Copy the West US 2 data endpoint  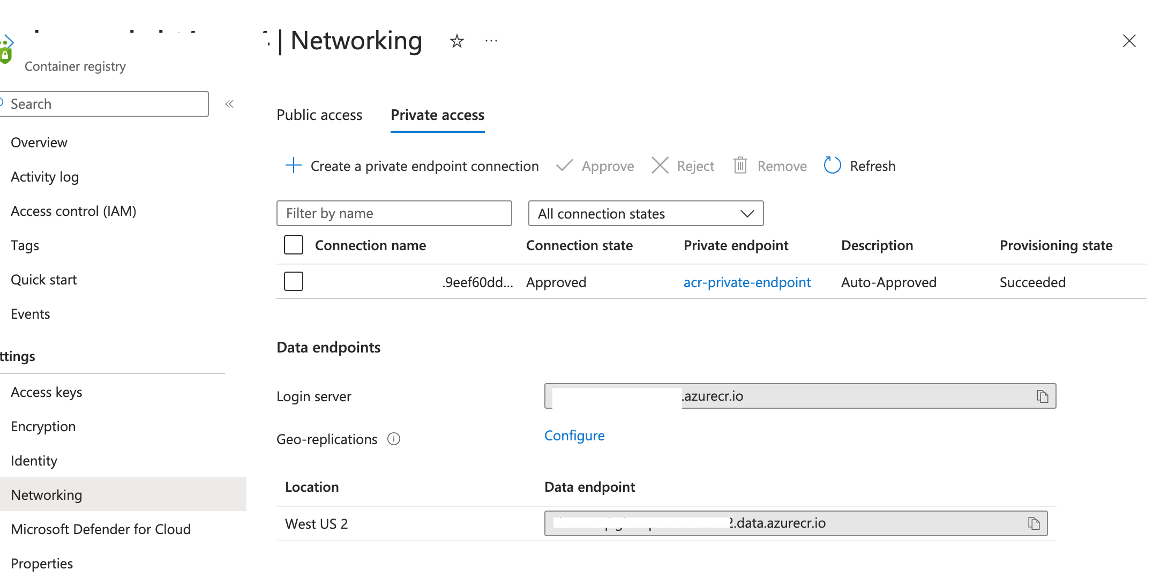pos(1034,523)
